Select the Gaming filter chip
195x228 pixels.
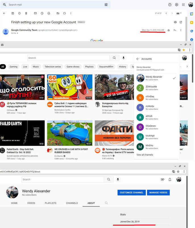coord(13,67)
